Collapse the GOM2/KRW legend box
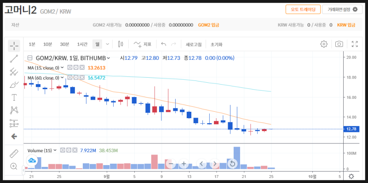 (29, 58)
